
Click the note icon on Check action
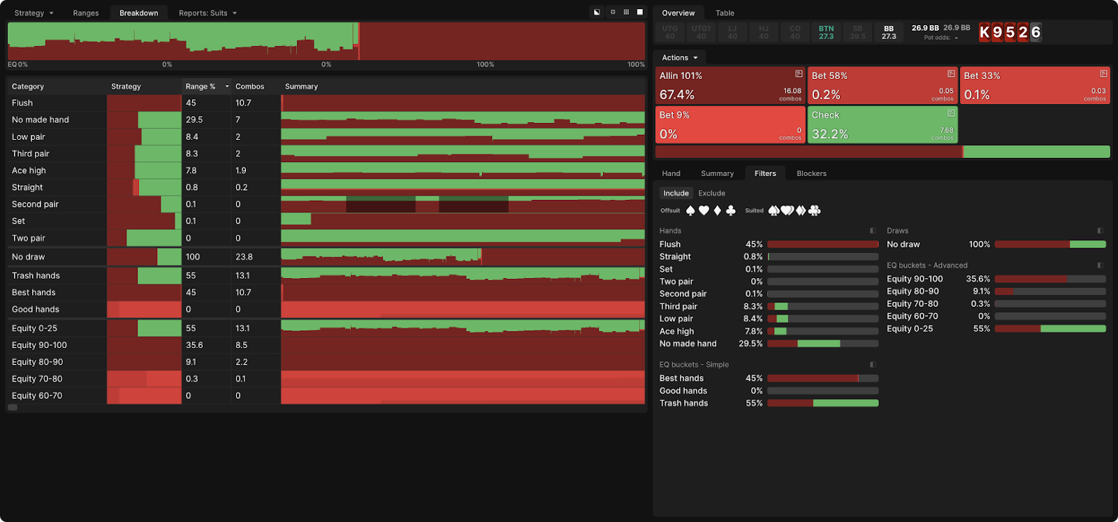(x=951, y=113)
